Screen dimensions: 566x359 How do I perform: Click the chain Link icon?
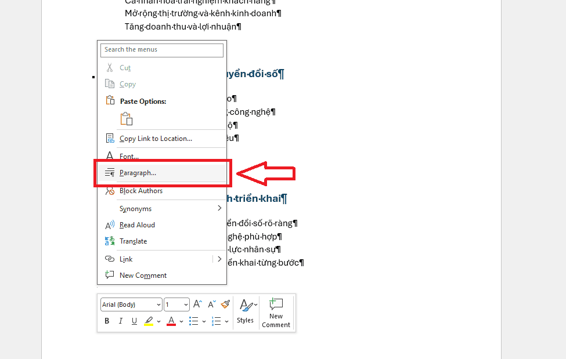(110, 259)
